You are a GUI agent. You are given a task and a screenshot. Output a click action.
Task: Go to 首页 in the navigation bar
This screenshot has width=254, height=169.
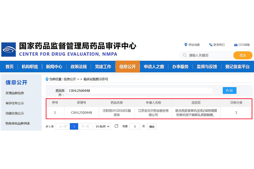tap(10, 67)
